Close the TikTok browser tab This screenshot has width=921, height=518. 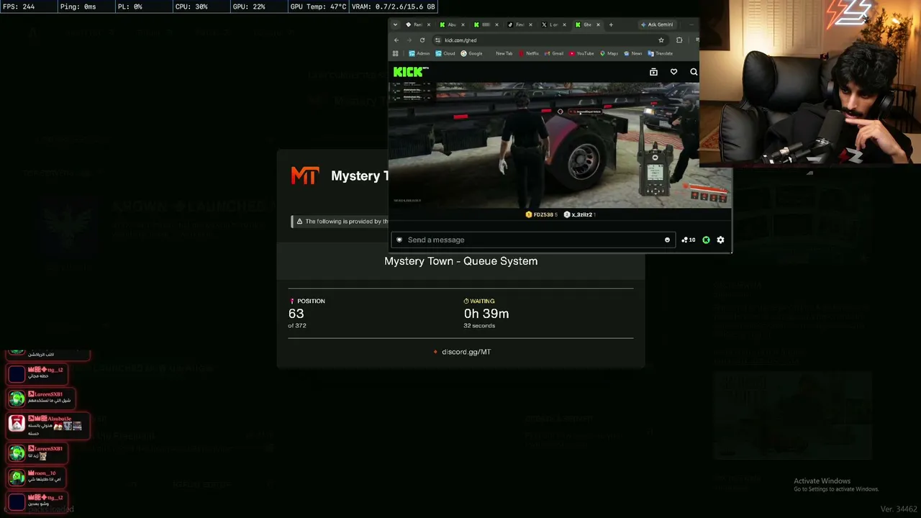click(x=530, y=24)
